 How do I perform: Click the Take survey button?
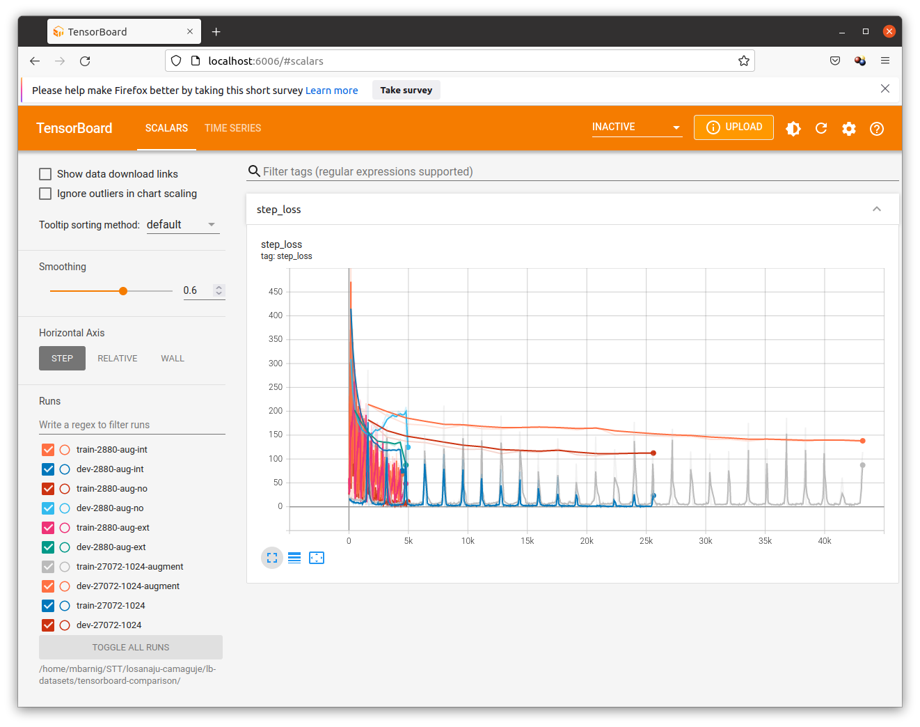point(406,91)
